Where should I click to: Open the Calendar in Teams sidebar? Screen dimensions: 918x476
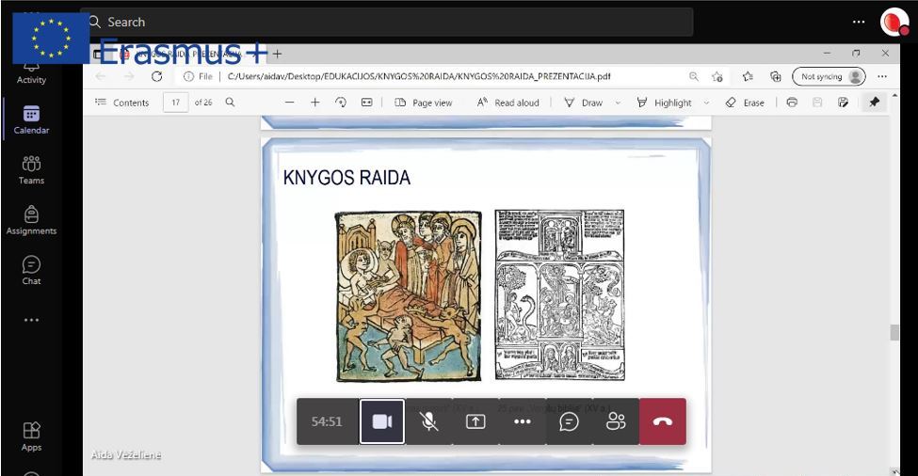tap(31, 119)
